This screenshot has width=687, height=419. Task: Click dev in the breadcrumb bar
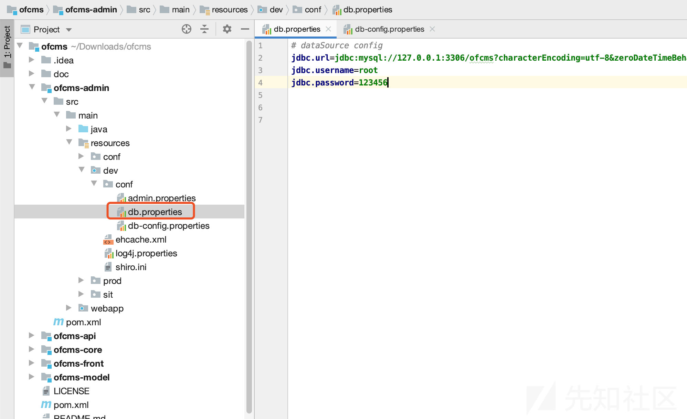click(276, 10)
